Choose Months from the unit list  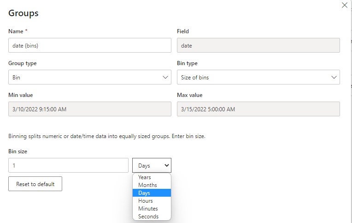pos(152,185)
